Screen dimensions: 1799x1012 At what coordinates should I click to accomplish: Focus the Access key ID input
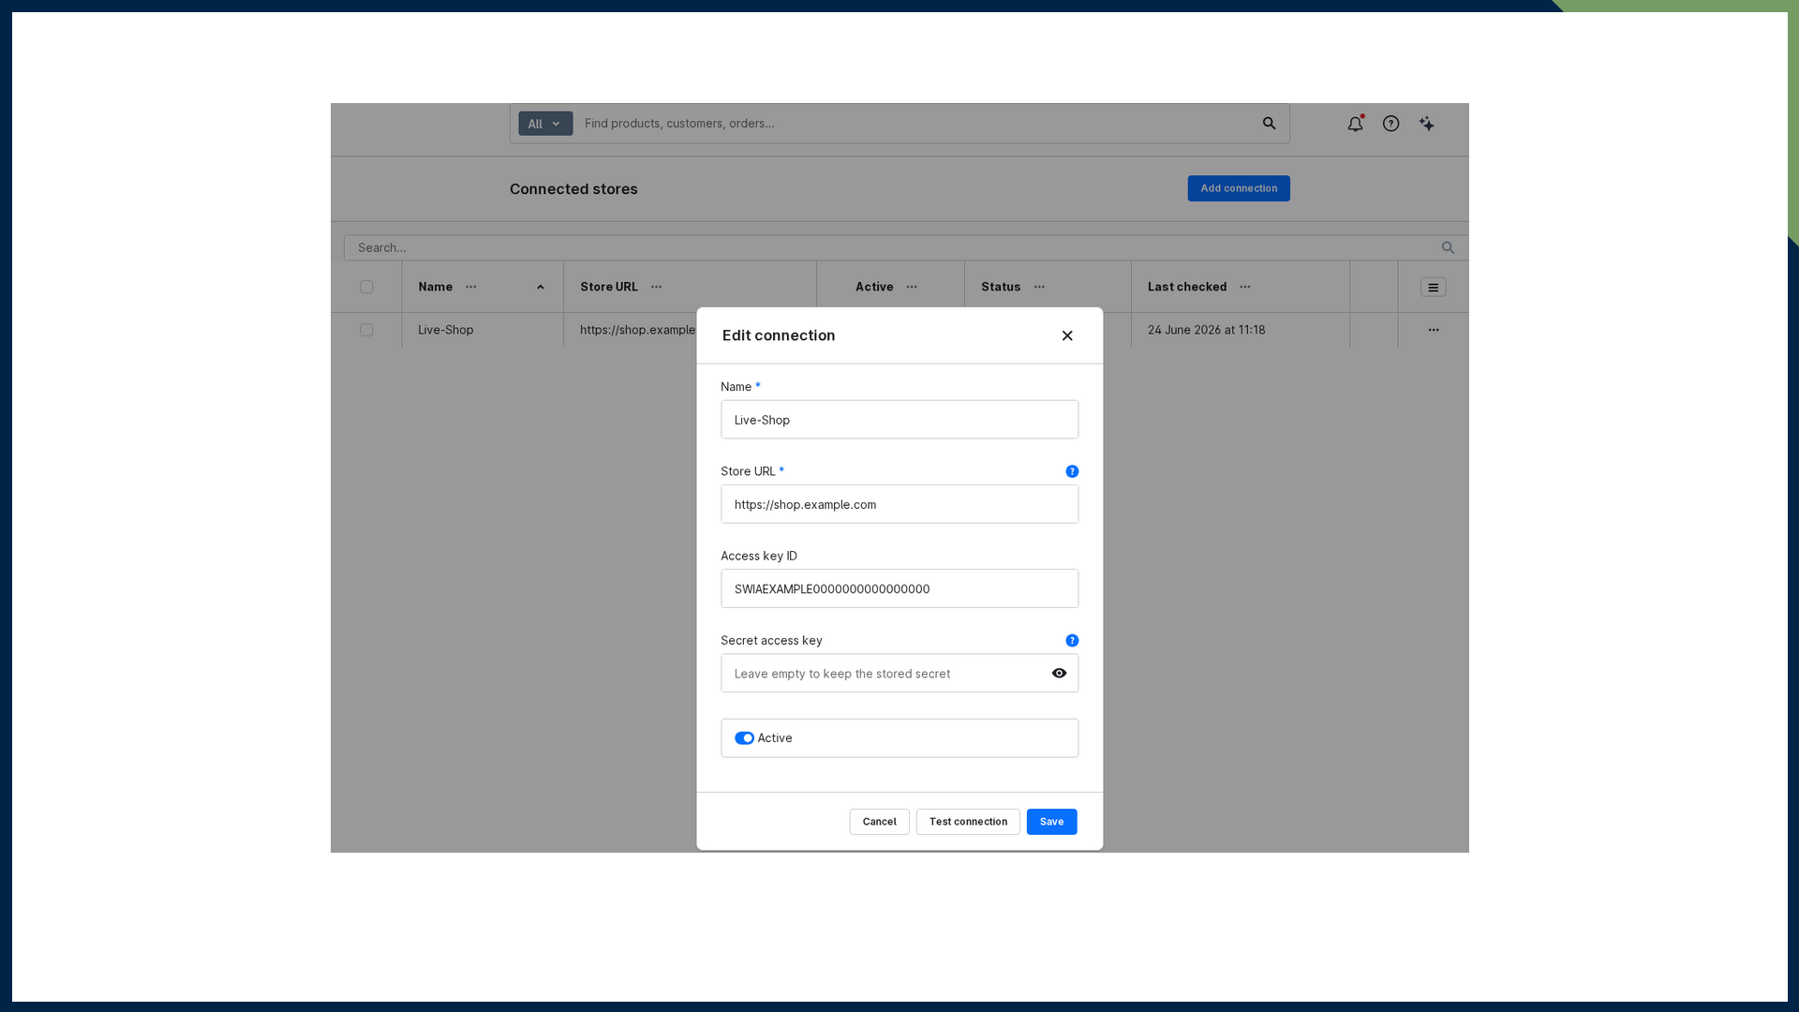[x=899, y=588]
